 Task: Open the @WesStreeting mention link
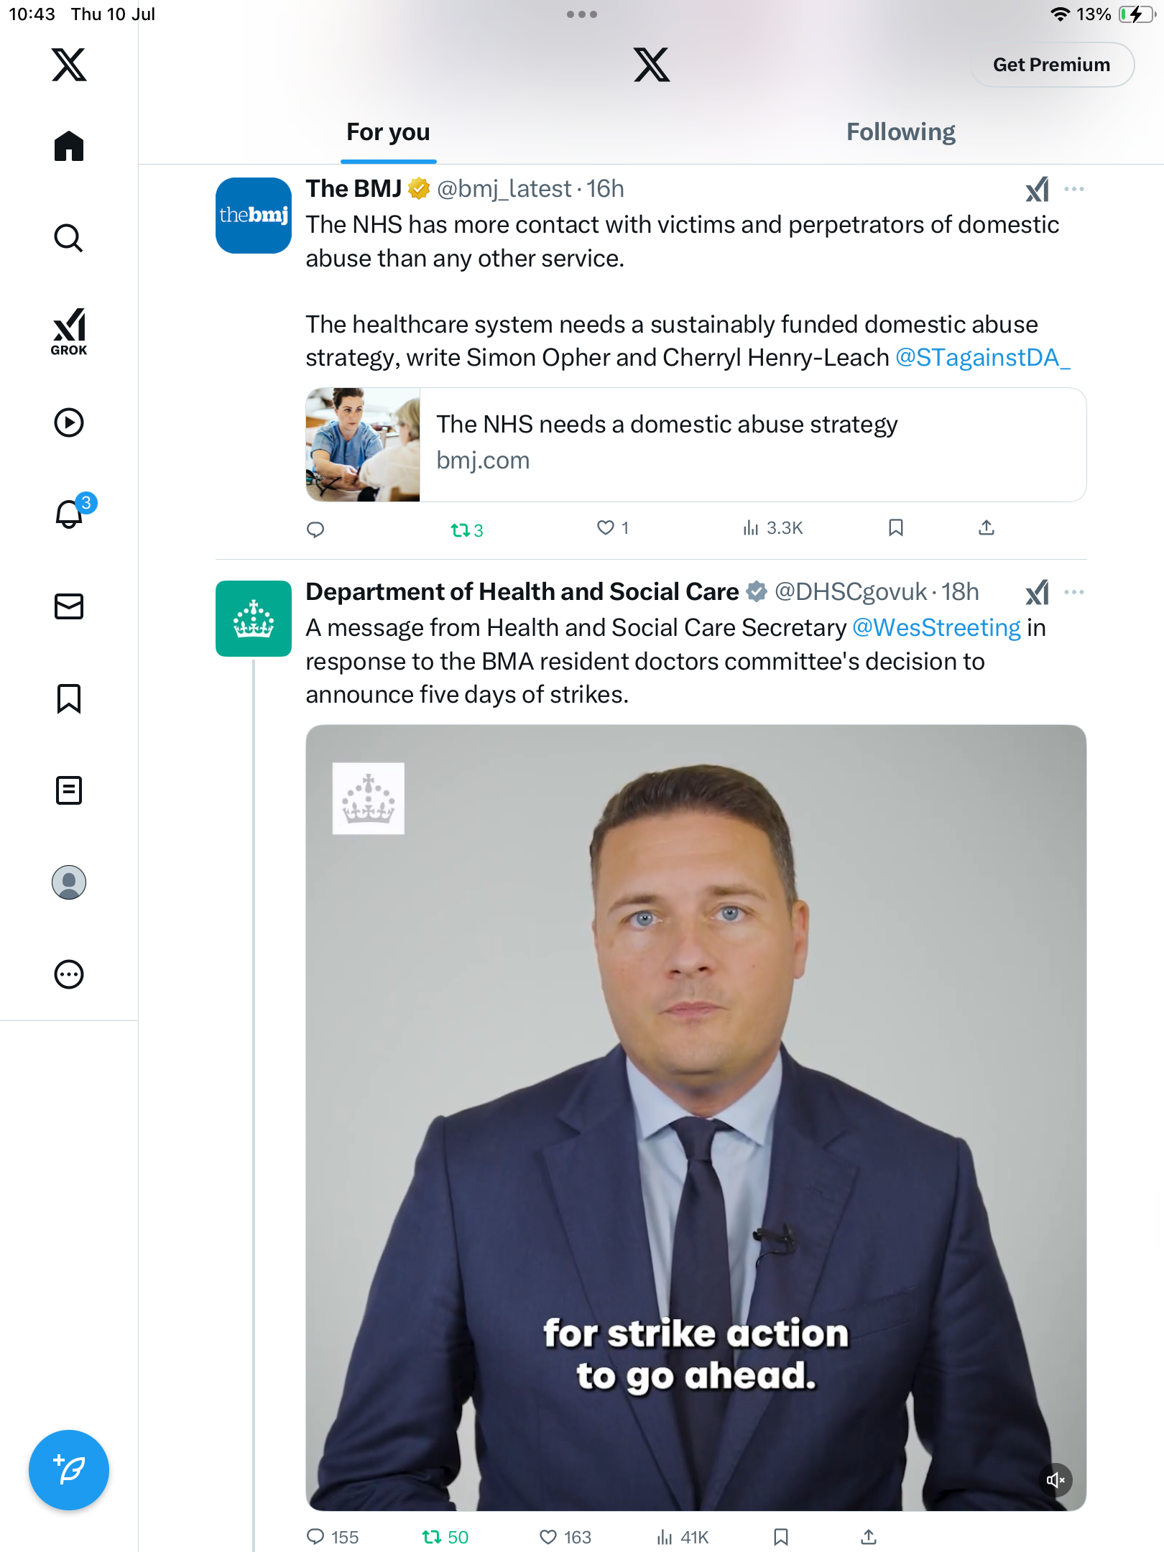936,628
